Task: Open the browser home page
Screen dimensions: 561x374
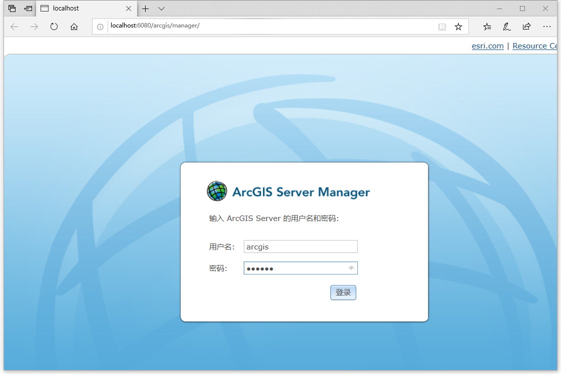Action: (x=74, y=26)
